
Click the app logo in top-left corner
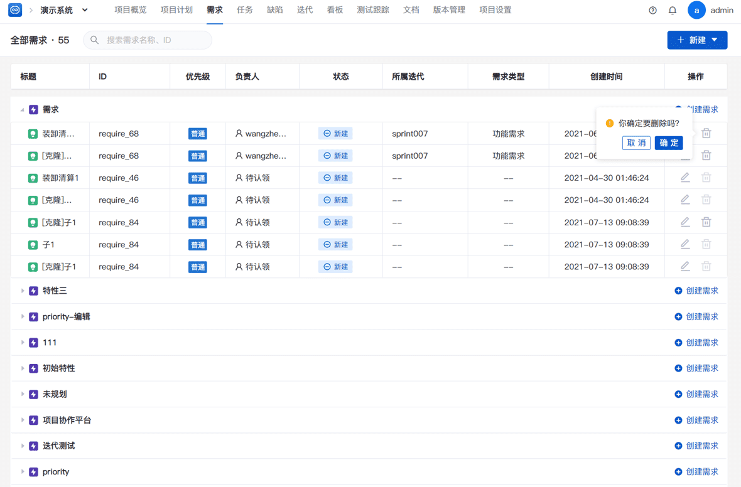(x=15, y=9)
